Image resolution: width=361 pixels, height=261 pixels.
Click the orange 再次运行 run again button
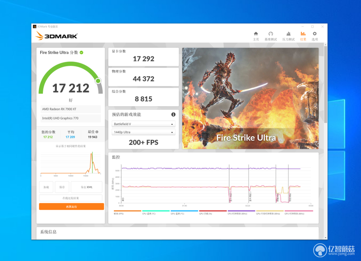(x=71, y=207)
